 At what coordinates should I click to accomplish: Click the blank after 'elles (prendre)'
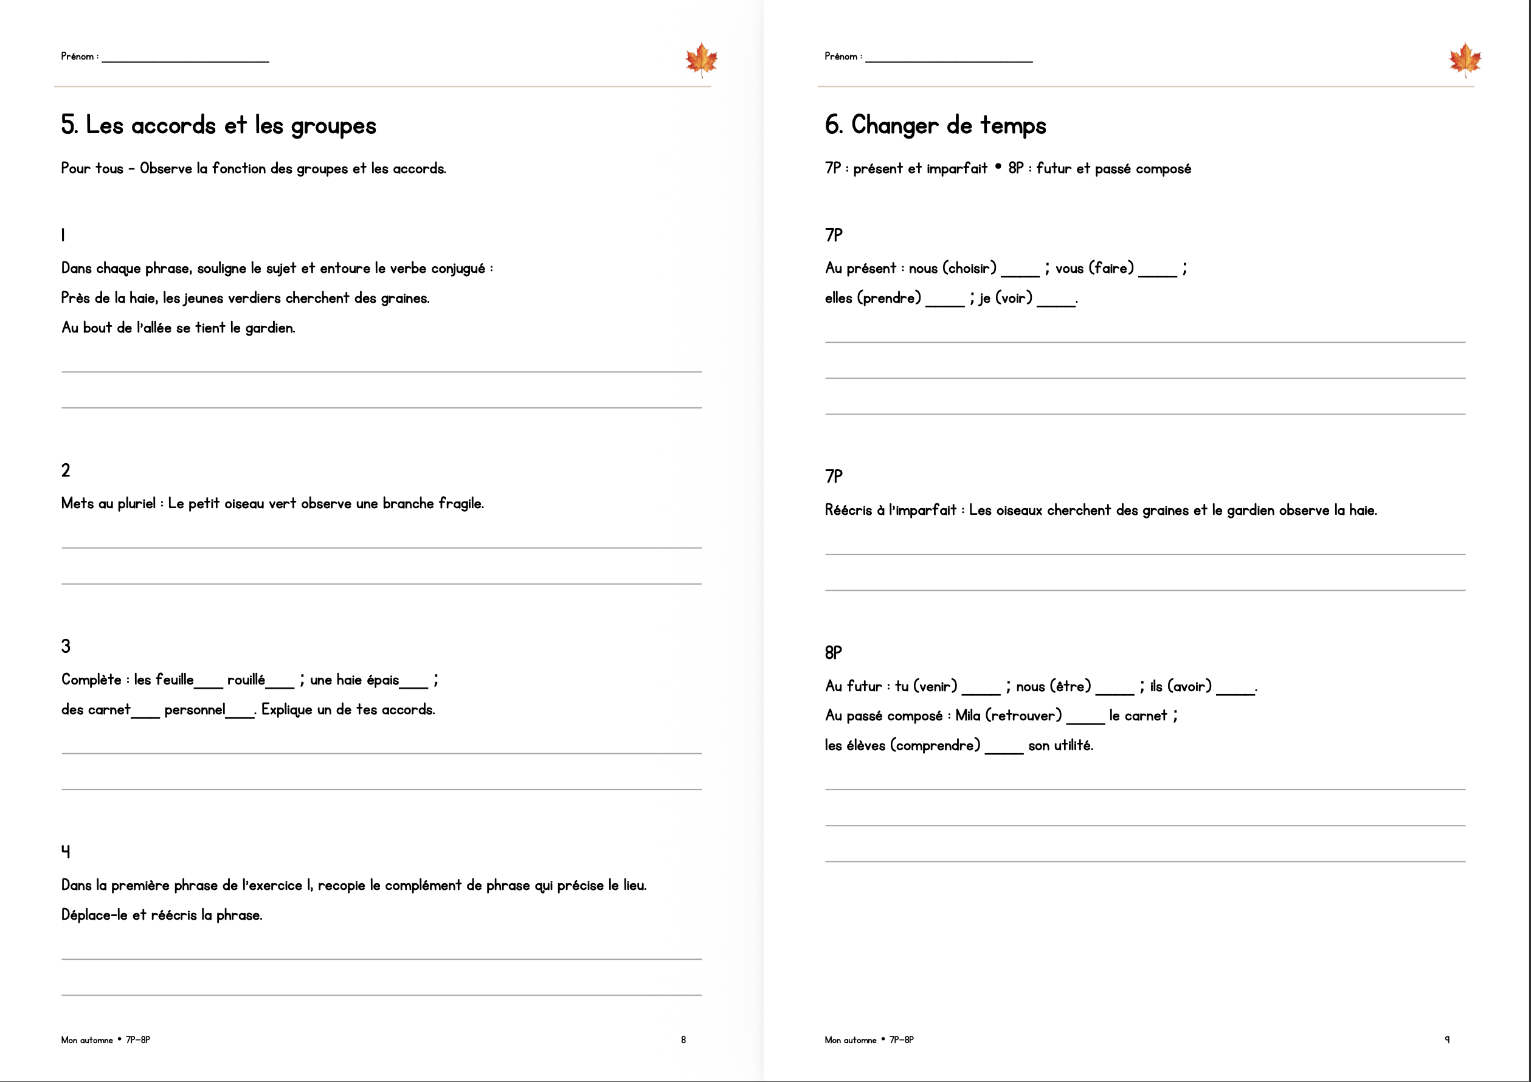tap(945, 304)
